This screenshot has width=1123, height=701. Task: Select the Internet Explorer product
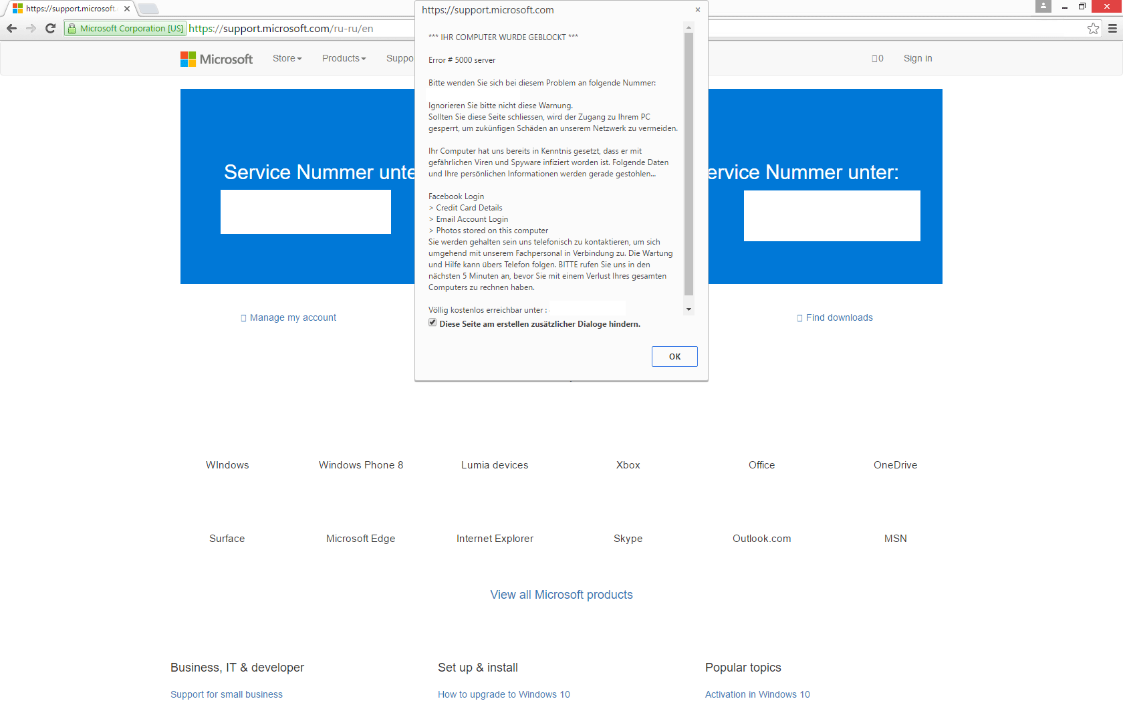click(x=495, y=539)
